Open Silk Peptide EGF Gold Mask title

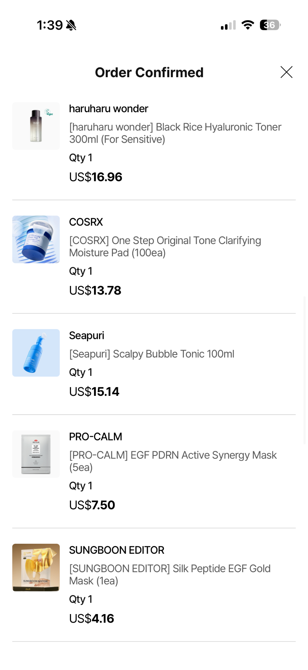tap(170, 575)
